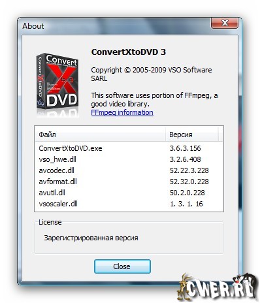This screenshot has height=303, width=260.
Task: Click the ConvertXtoDVD 3 title text
Action: [129, 52]
